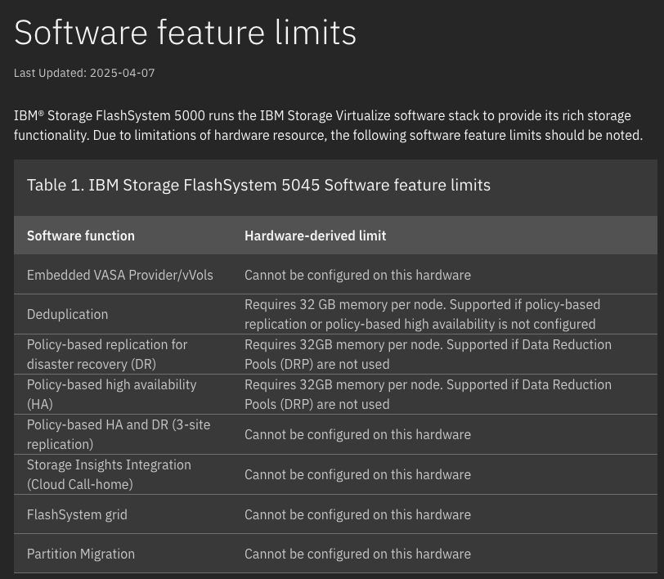Click the limit text for FlashSystem grid
664x579 pixels.
point(357,514)
